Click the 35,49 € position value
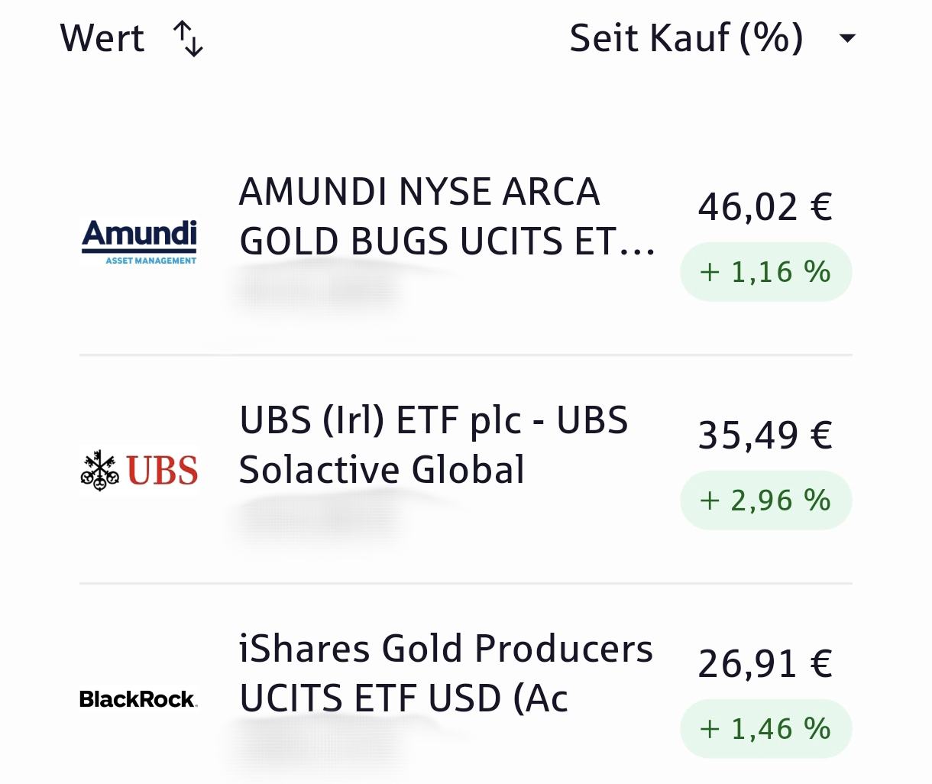The image size is (932, 784). (x=765, y=436)
